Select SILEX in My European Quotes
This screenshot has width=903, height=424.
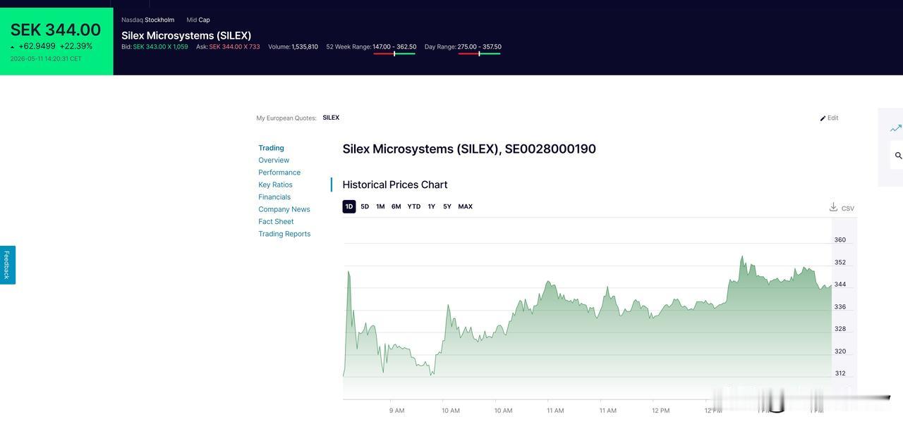(331, 118)
